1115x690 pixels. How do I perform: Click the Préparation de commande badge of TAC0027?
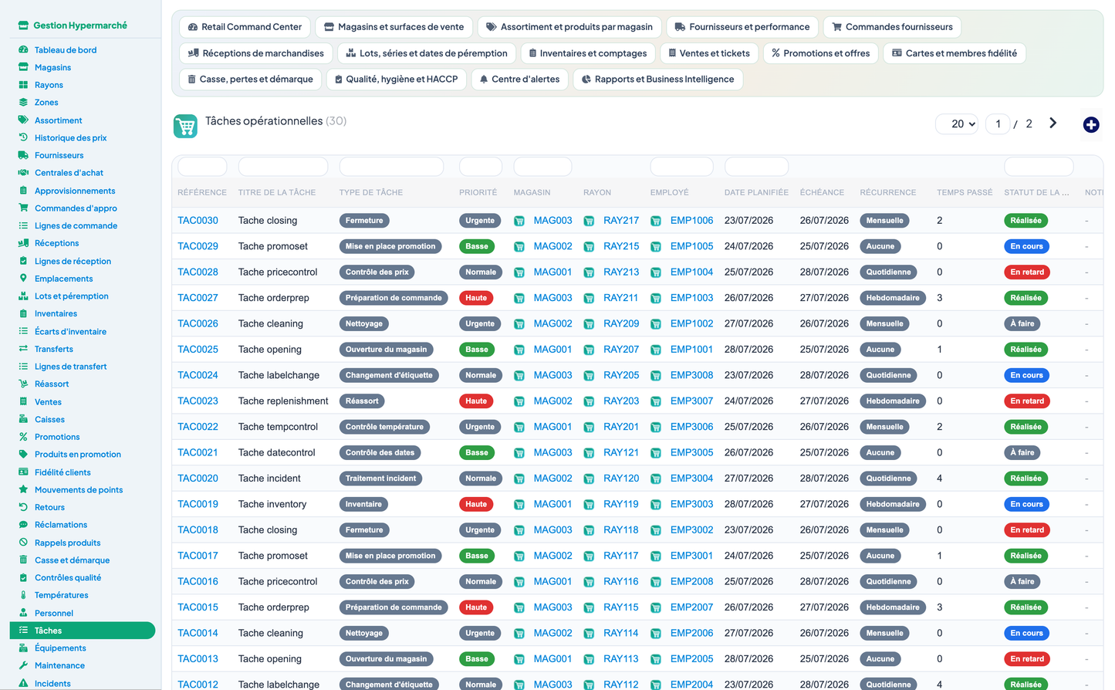394,298
